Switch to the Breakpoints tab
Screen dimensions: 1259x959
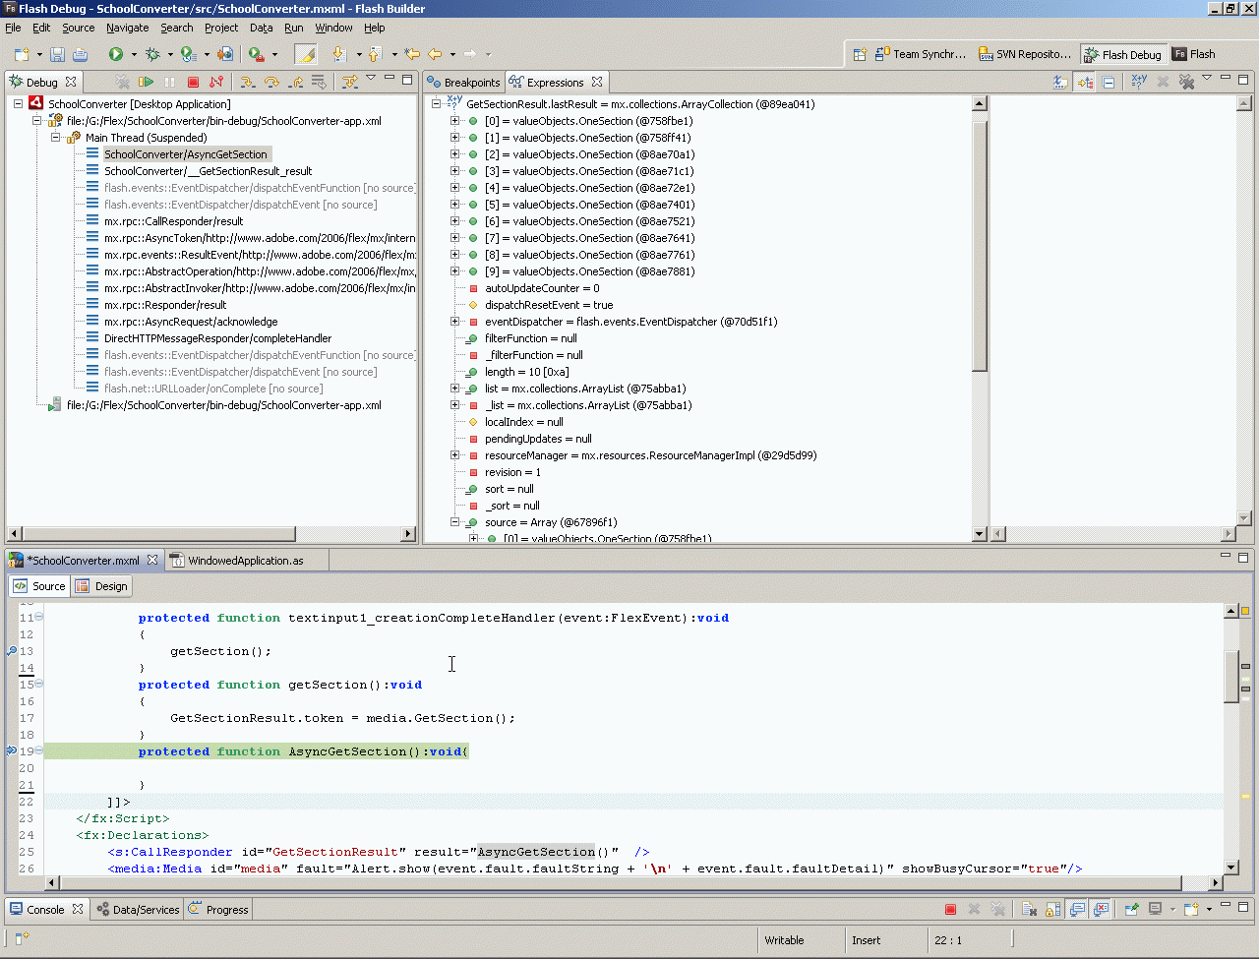pos(463,83)
